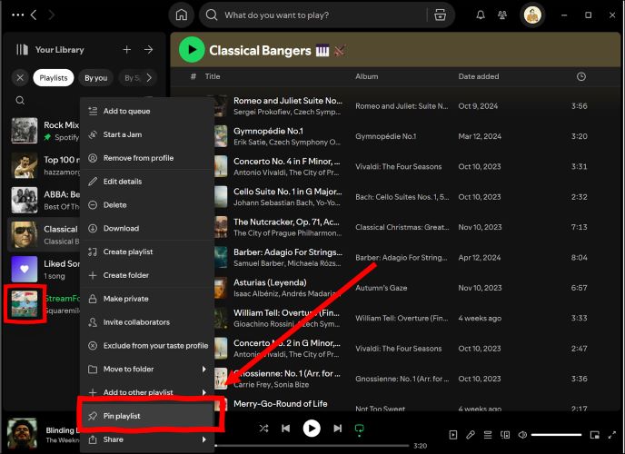Select the By you filter chip
The image size is (625, 454).
click(x=95, y=78)
